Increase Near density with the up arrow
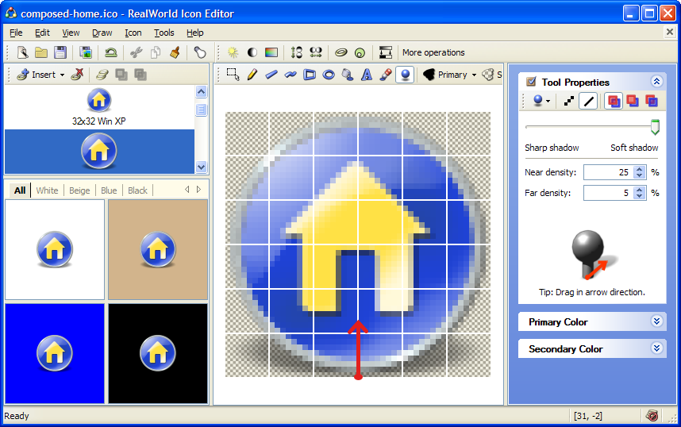 coord(639,169)
